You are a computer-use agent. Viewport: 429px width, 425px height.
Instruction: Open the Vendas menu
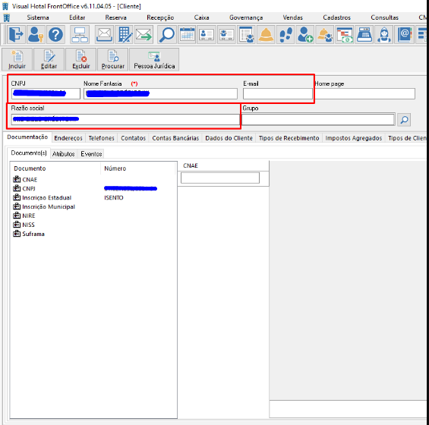click(x=292, y=17)
